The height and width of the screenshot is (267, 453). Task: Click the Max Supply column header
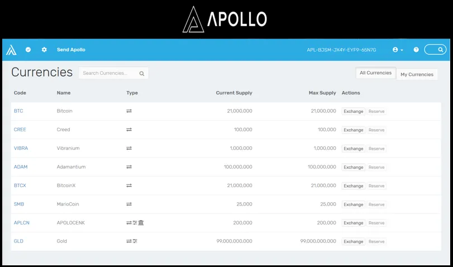pos(322,93)
